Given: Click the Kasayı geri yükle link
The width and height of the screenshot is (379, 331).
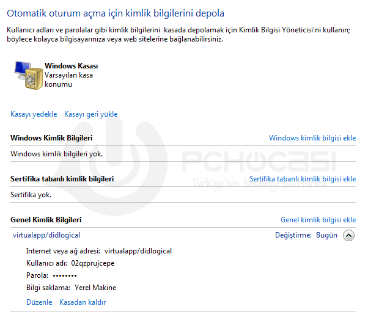Looking at the screenshot, I should [x=90, y=114].
